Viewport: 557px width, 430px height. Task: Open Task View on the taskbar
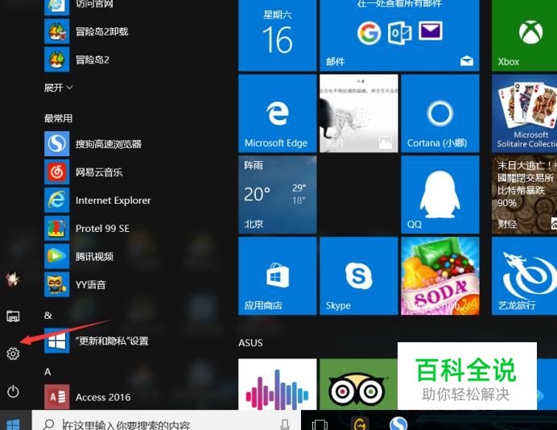click(320, 424)
